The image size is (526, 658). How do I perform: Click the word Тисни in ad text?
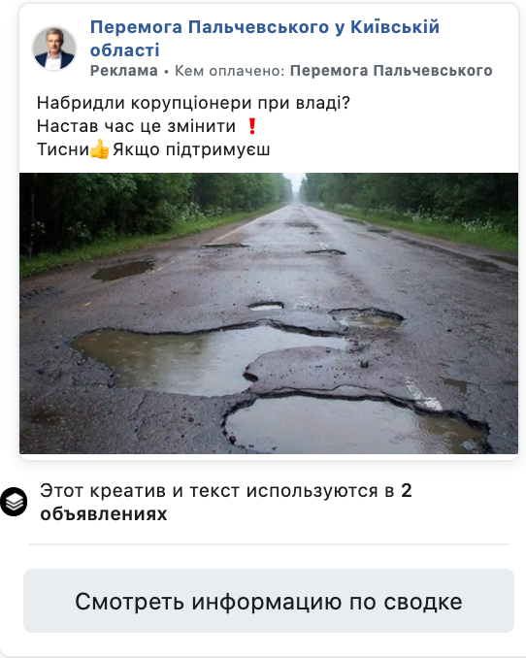click(x=63, y=149)
